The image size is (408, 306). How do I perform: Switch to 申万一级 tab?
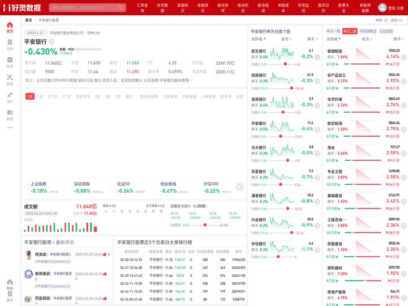[x=334, y=31]
